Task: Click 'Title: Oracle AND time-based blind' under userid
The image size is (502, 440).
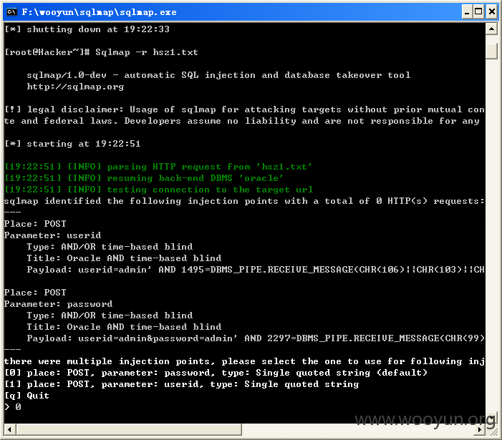Action: (x=124, y=258)
